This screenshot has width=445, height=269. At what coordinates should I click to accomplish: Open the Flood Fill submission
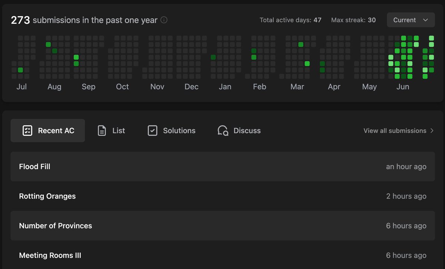click(222, 167)
